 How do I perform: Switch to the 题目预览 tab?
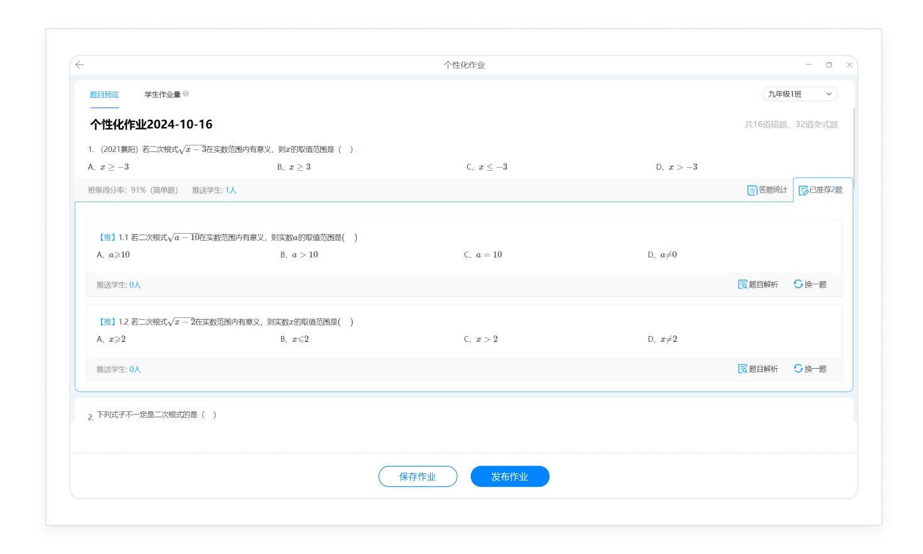point(104,95)
